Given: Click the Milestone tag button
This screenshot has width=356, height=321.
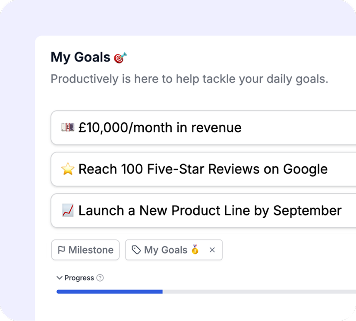Looking at the screenshot, I should pyautogui.click(x=85, y=250).
